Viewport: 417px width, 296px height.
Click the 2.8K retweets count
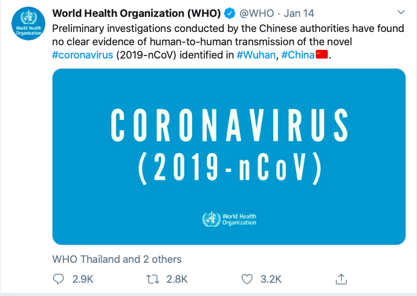[176, 279]
